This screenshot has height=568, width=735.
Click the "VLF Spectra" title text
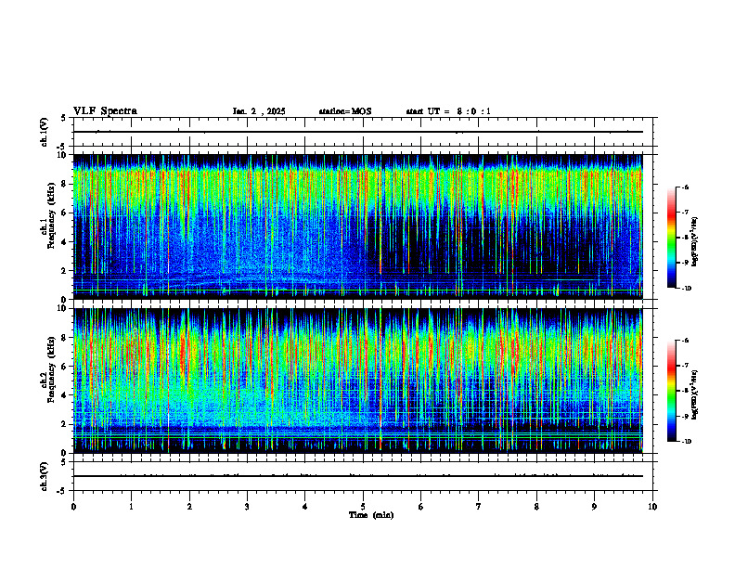tap(105, 111)
